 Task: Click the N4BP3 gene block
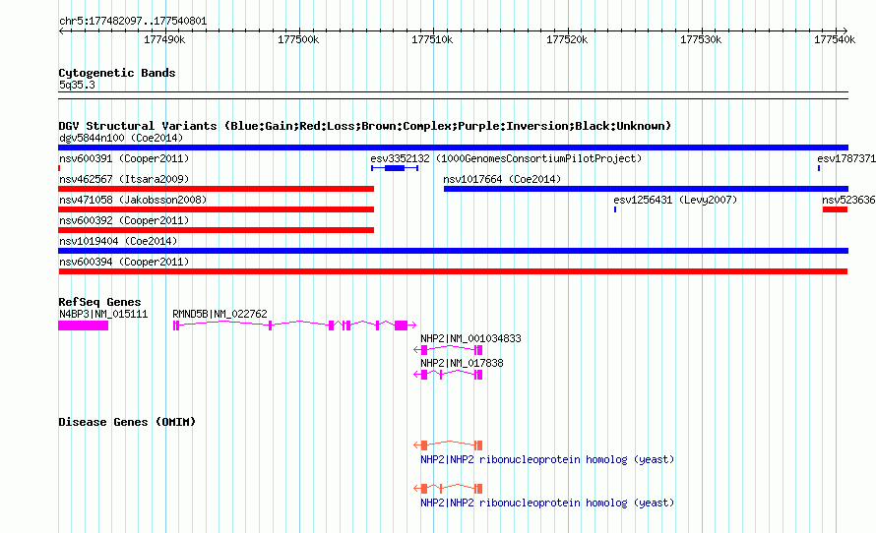[x=84, y=326]
